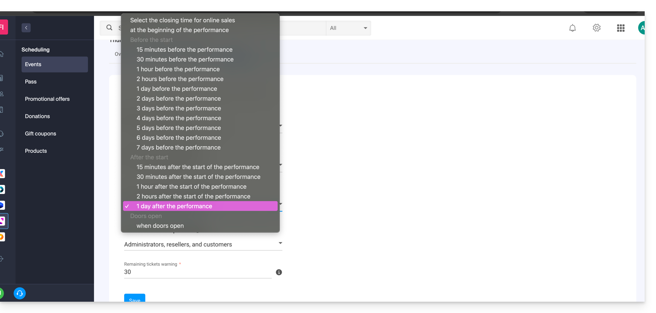Click the search magnifier icon
Screen dimensions: 656x313
pos(109,27)
